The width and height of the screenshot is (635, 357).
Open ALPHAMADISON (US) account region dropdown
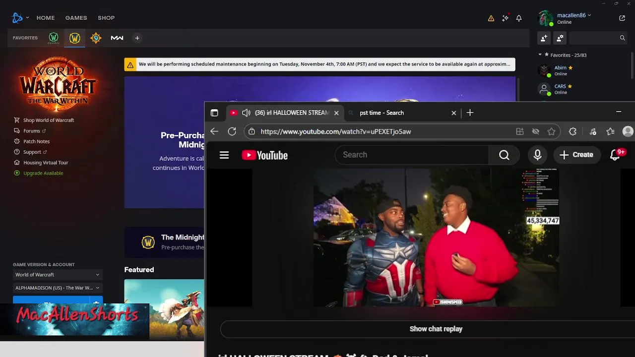[x=58, y=288]
